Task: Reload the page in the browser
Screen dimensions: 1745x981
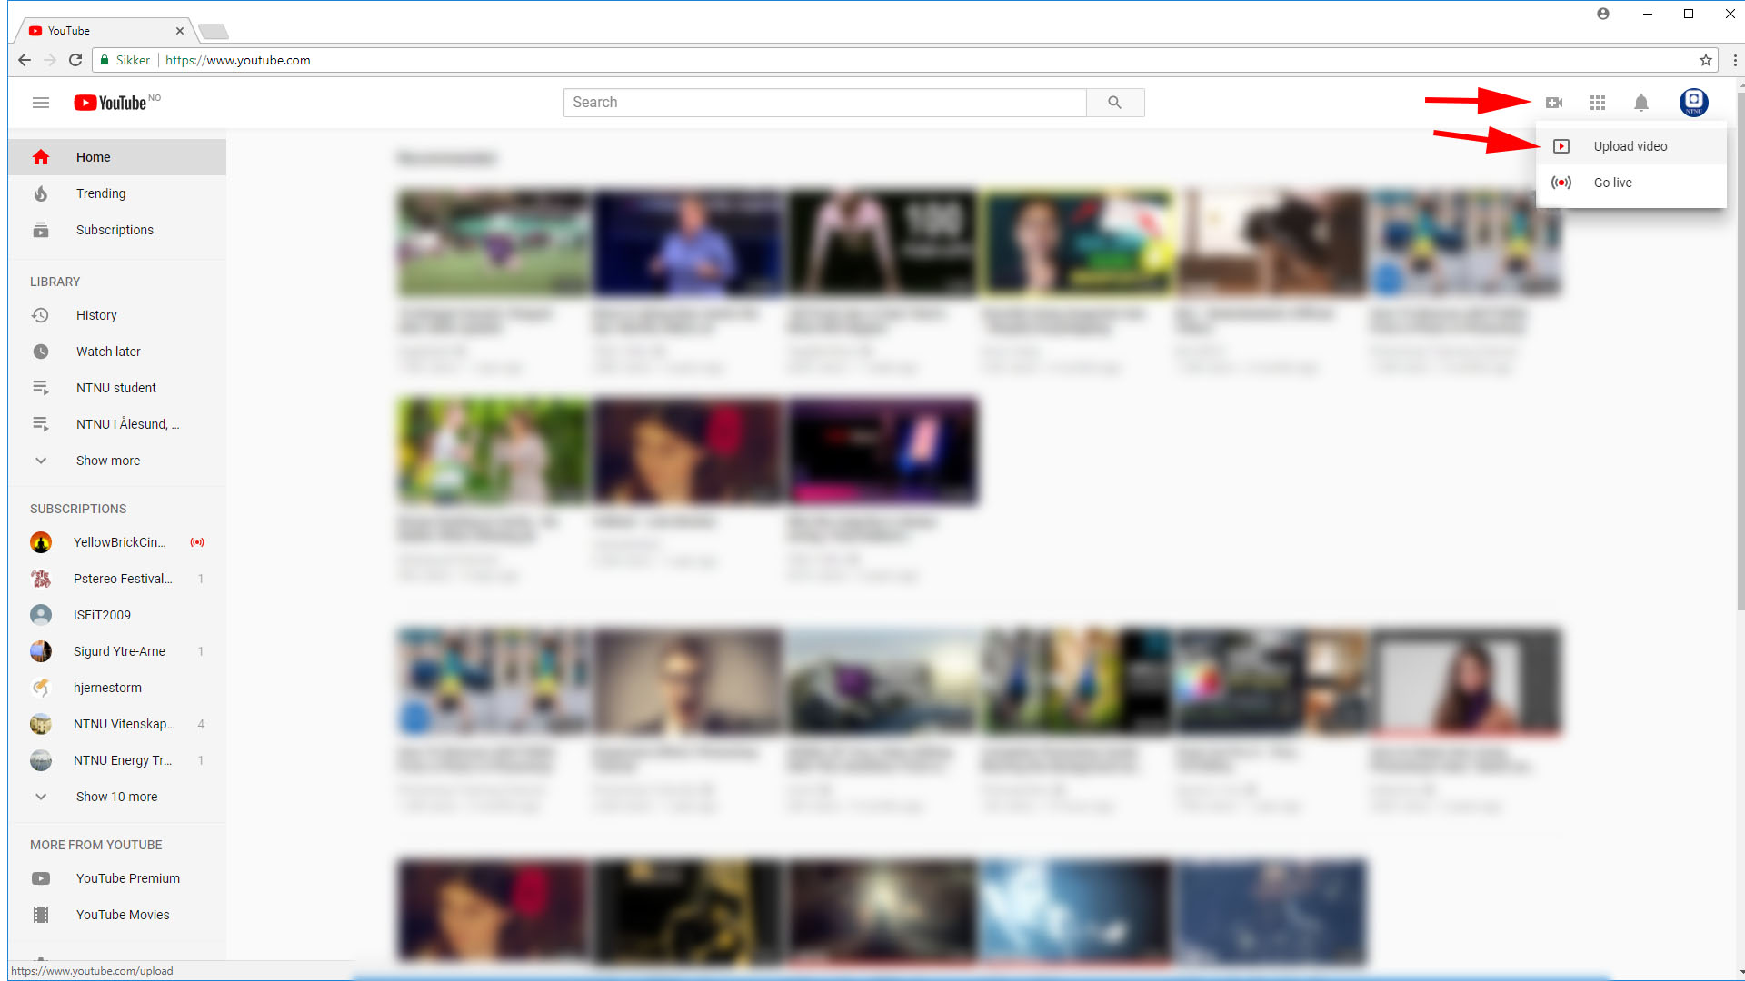Action: [x=75, y=60]
